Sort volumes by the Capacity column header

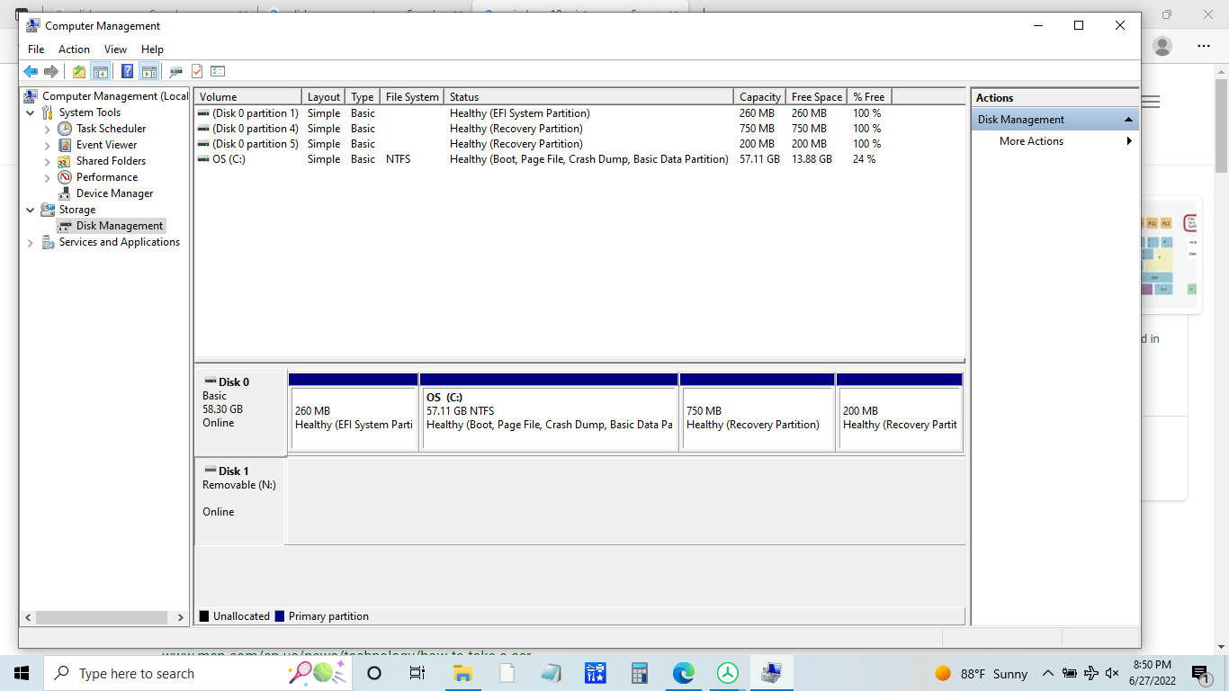pyautogui.click(x=759, y=97)
